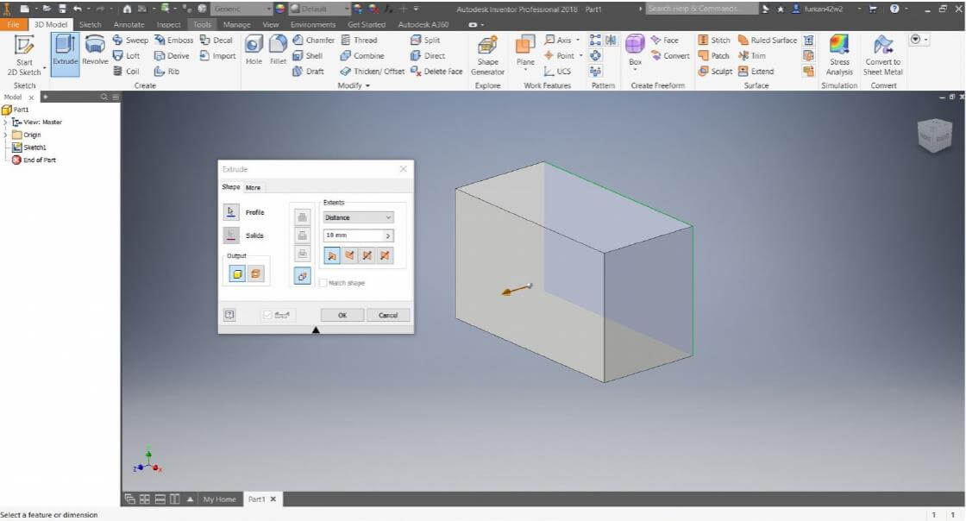The height and width of the screenshot is (521, 966).
Task: Toggle the Match shape checkbox
Action: [x=323, y=283]
